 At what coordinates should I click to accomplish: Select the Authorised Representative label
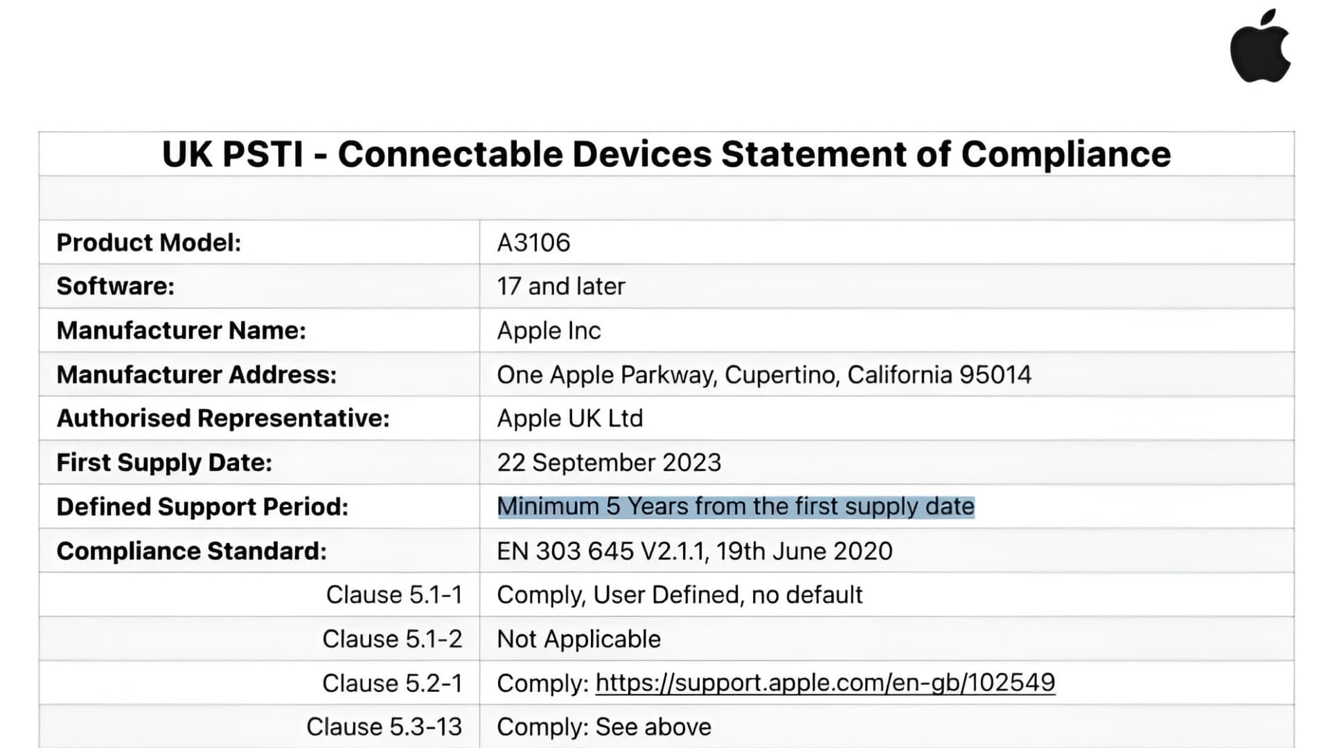coord(222,418)
